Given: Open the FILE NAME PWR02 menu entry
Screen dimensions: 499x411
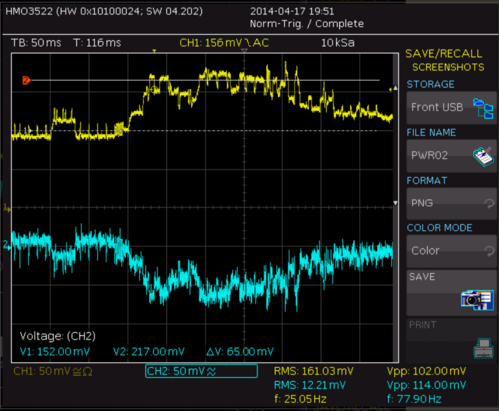Looking at the screenshot, I should pyautogui.click(x=451, y=156).
